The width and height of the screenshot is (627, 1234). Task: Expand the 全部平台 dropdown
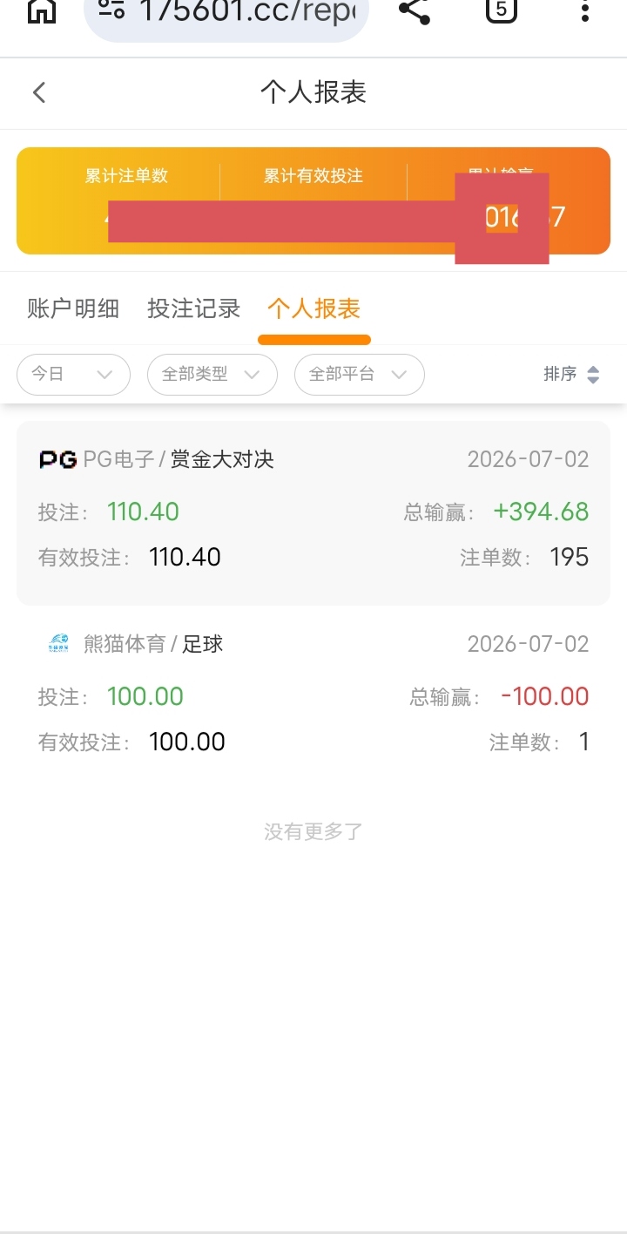point(360,374)
